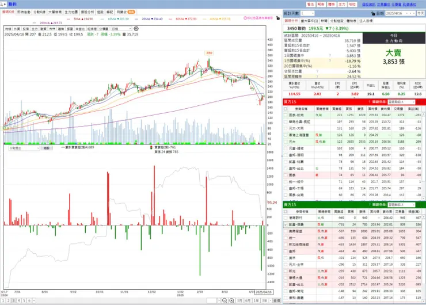426x305 pixels.
Task: Open the 分點進出 dropdown under chart
Action: (x=24, y=148)
